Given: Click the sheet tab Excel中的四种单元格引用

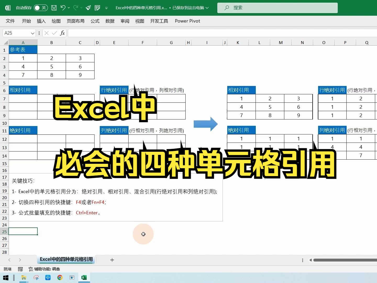Looking at the screenshot, I should (66, 259).
